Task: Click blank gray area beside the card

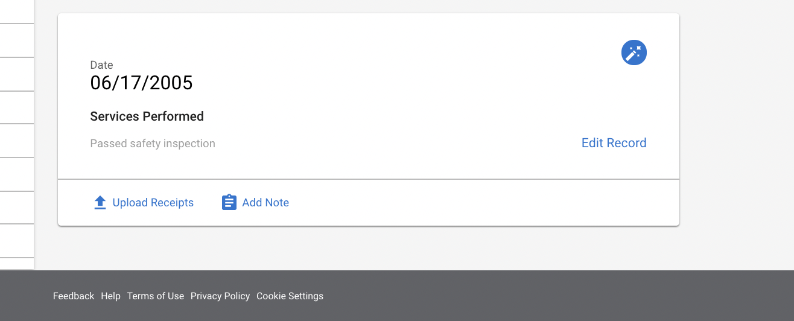Action: tap(736, 121)
